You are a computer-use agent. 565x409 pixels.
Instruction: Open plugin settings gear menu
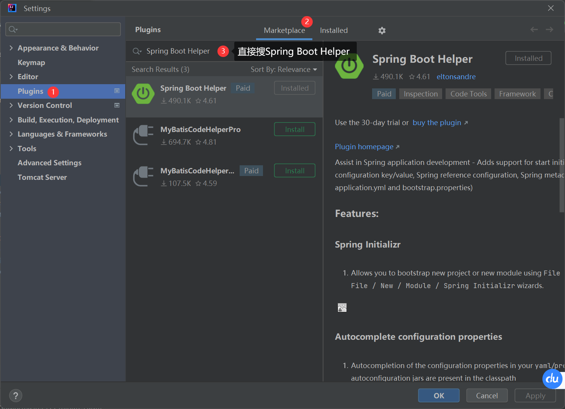point(382,31)
